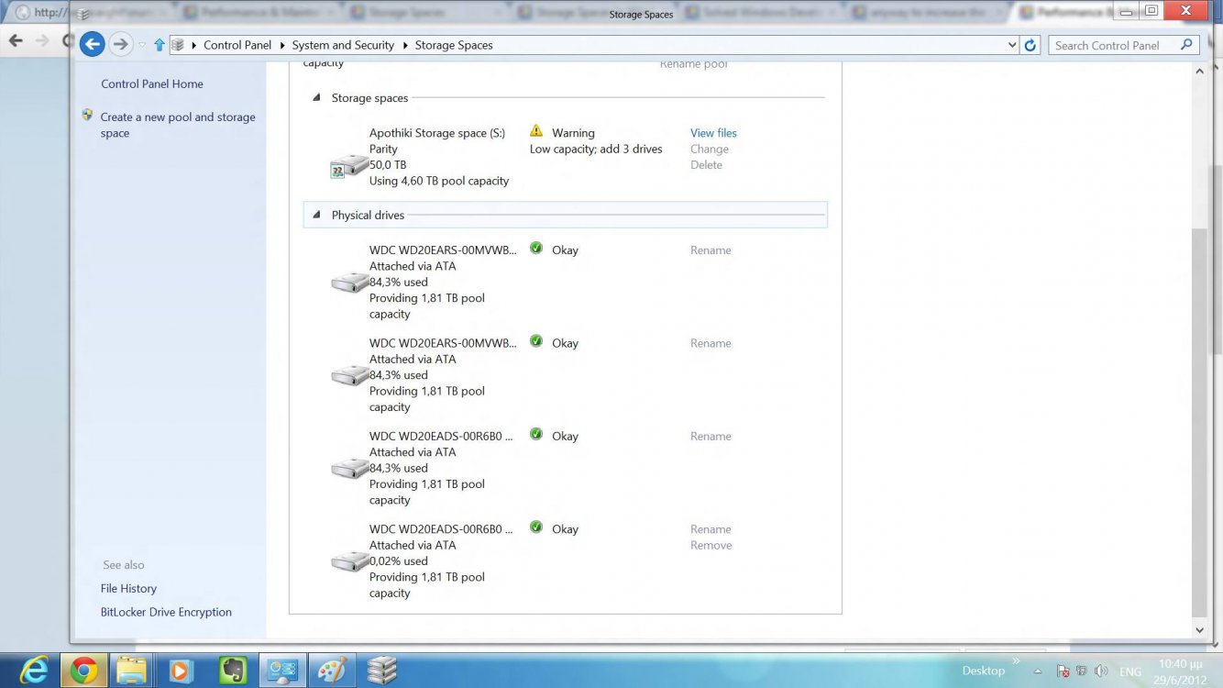Expand the breadcrumb arrow before Control Panel
Image resolution: width=1223 pixels, height=688 pixels.
pos(193,45)
